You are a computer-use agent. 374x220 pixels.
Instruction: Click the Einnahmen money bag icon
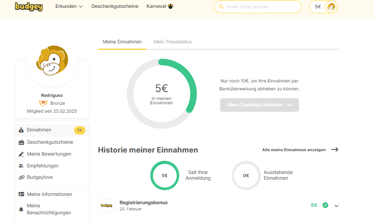[21, 130]
